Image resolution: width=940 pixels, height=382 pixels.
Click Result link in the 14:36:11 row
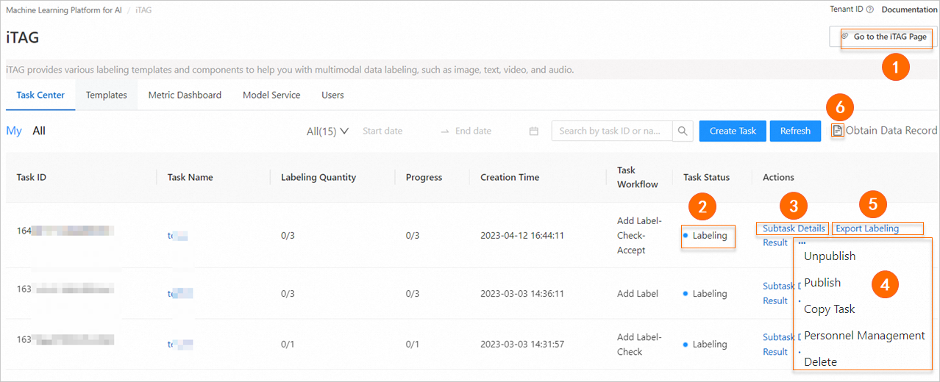click(775, 300)
